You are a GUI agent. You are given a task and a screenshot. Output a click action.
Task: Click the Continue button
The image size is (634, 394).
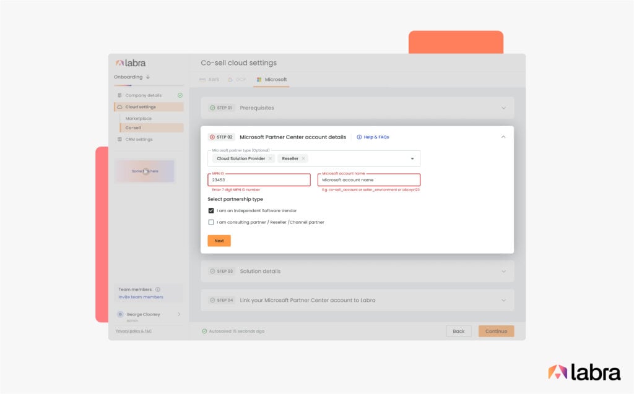tap(496, 331)
